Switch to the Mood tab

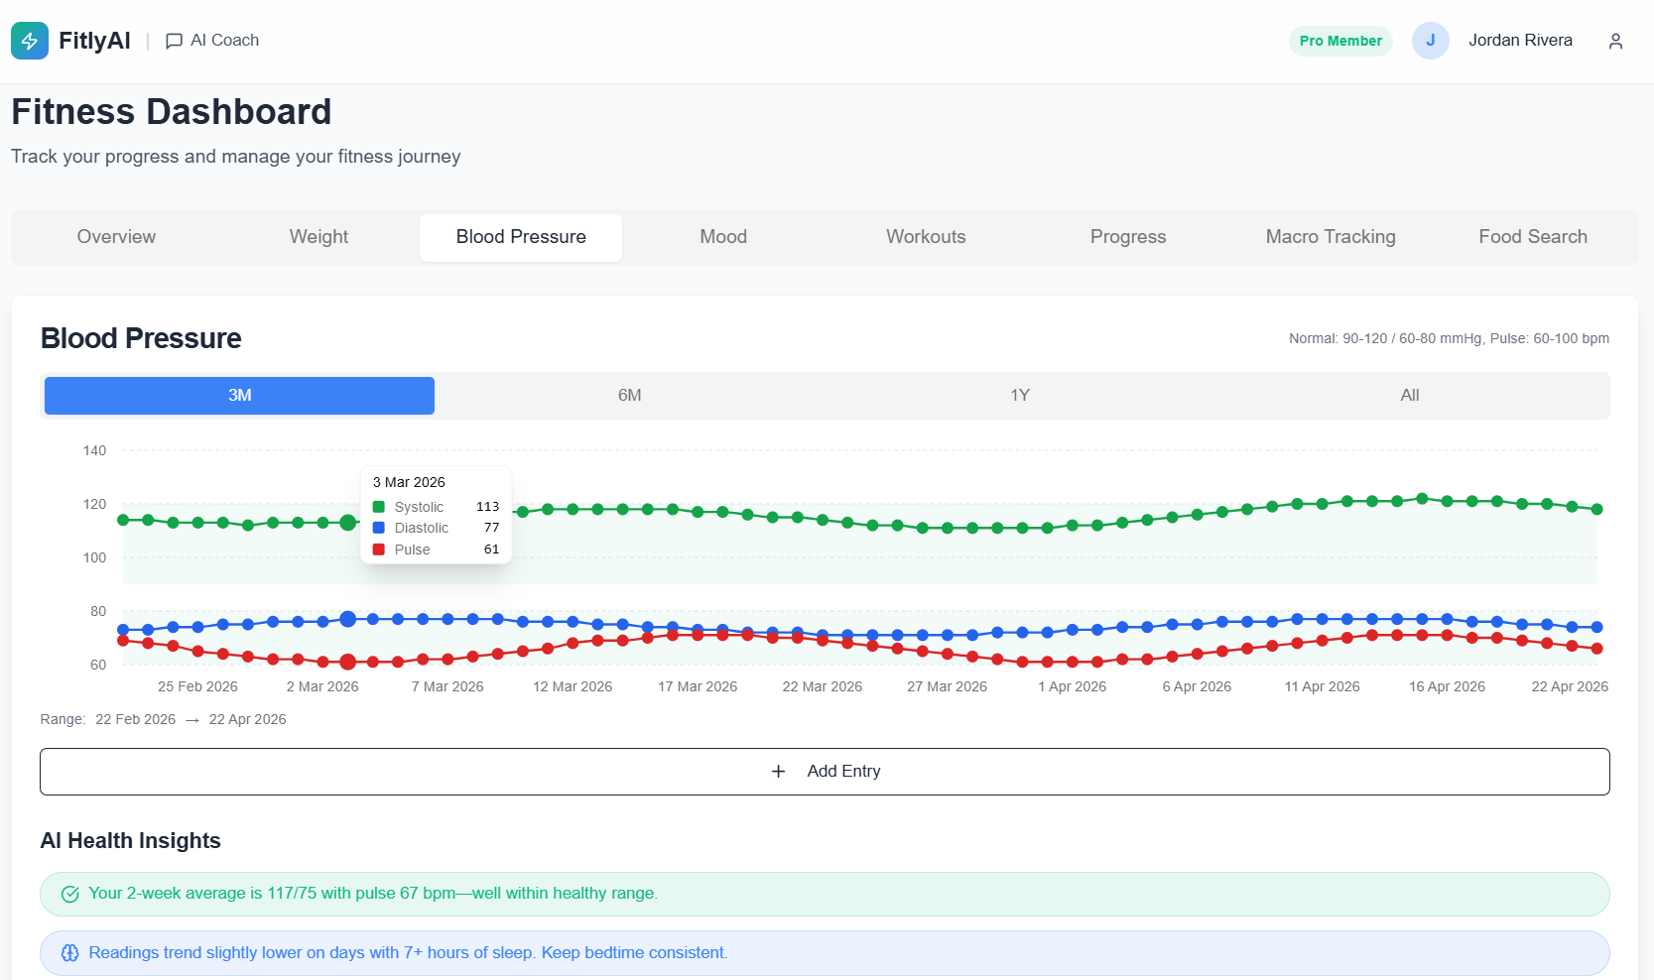[x=722, y=237]
